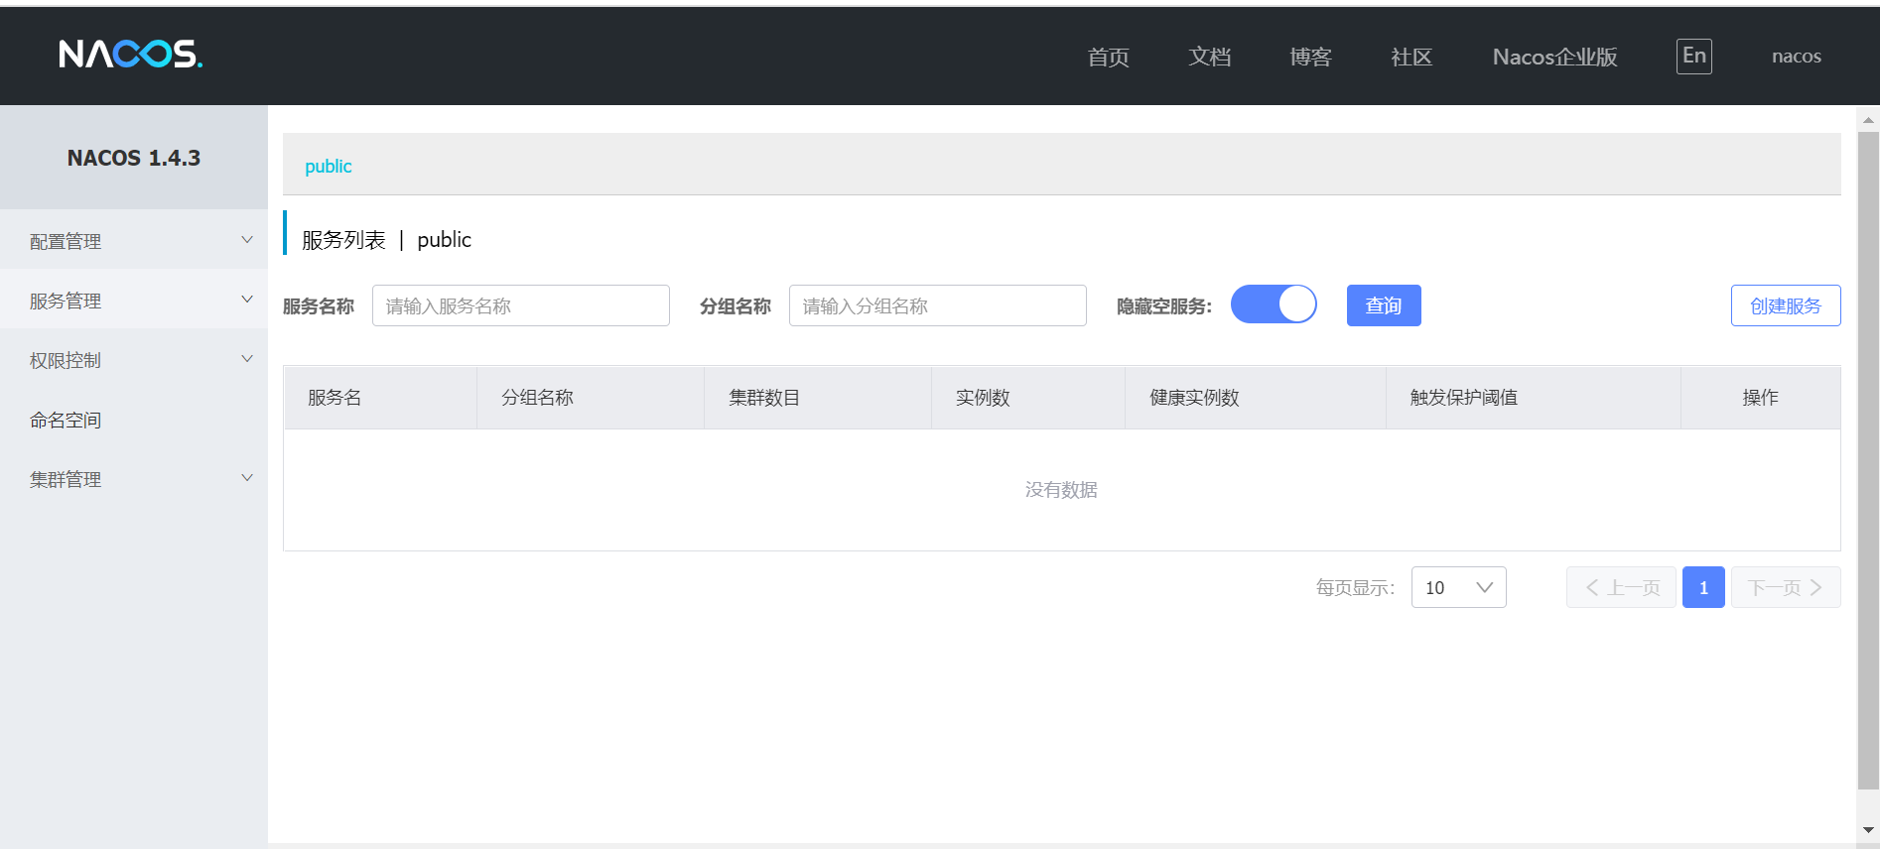The width and height of the screenshot is (1880, 849).
Task: Select 服务管理 menu label
Action: tap(66, 301)
